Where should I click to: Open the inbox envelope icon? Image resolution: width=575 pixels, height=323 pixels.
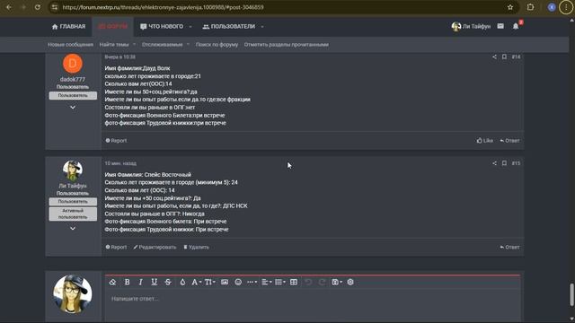point(500,26)
